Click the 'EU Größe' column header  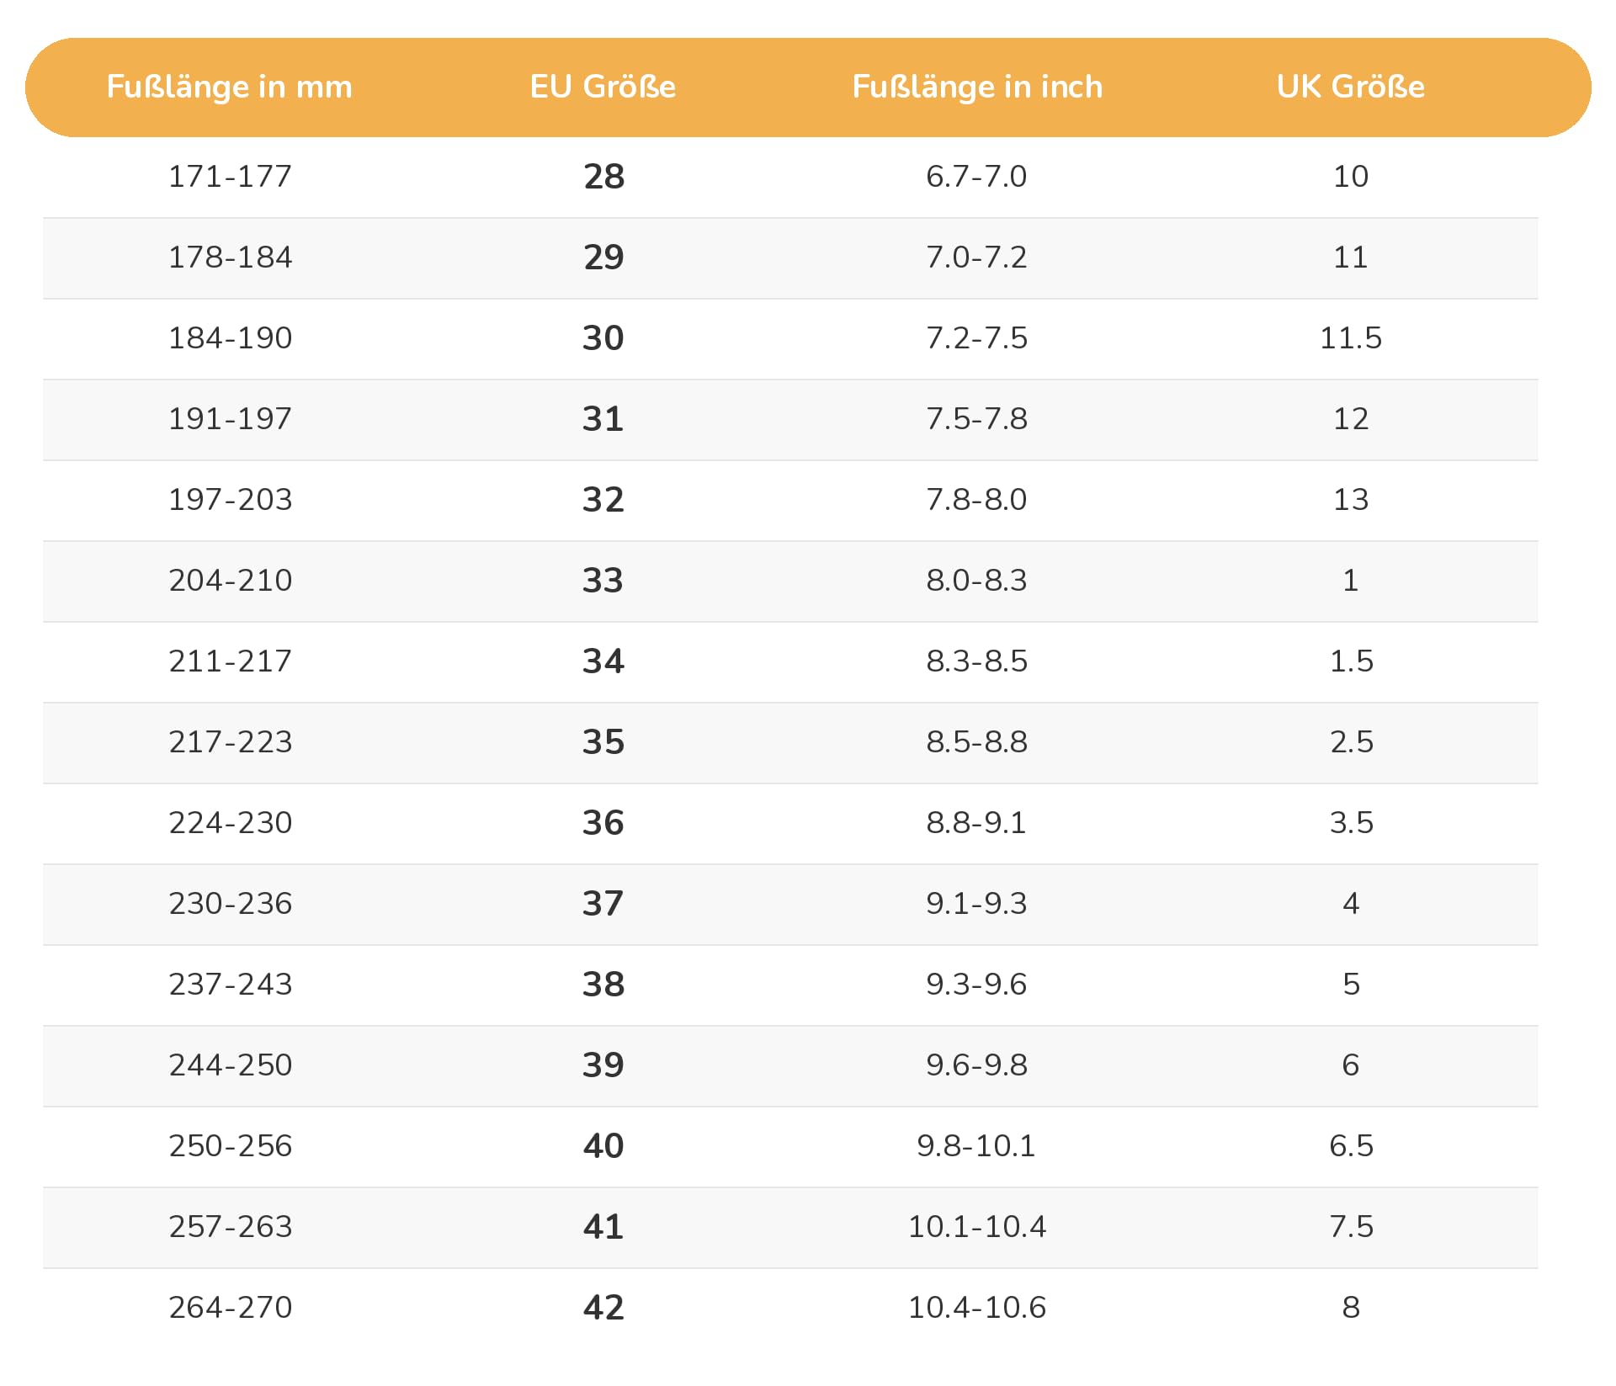[603, 87]
